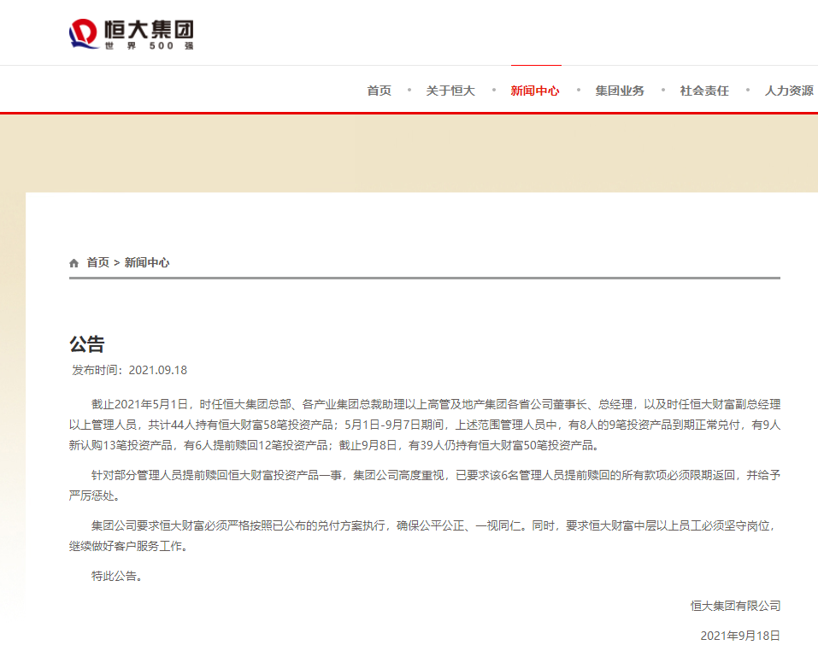Click the red Evergrande logo emblem
818x651 pixels.
tap(85, 33)
